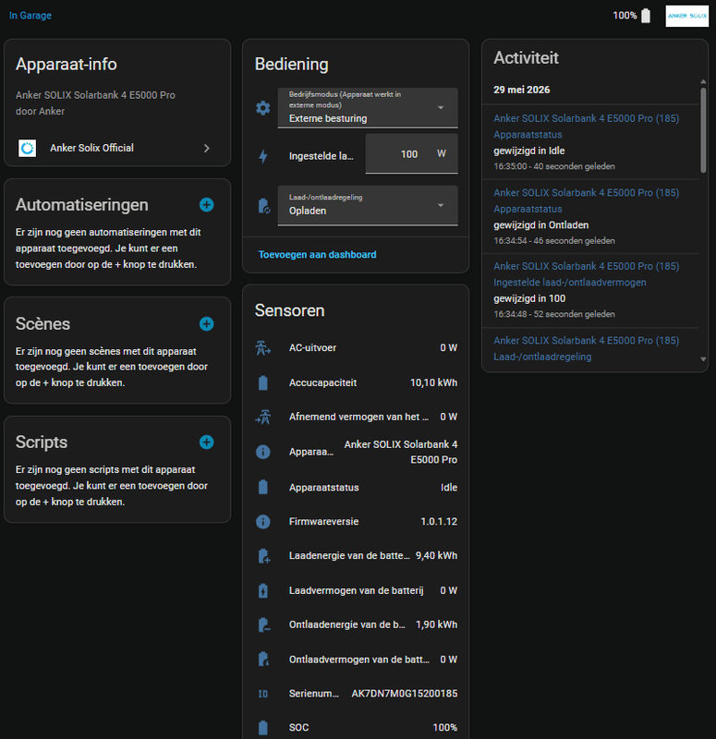Click the Laadvermogen battery charging icon

click(x=263, y=590)
